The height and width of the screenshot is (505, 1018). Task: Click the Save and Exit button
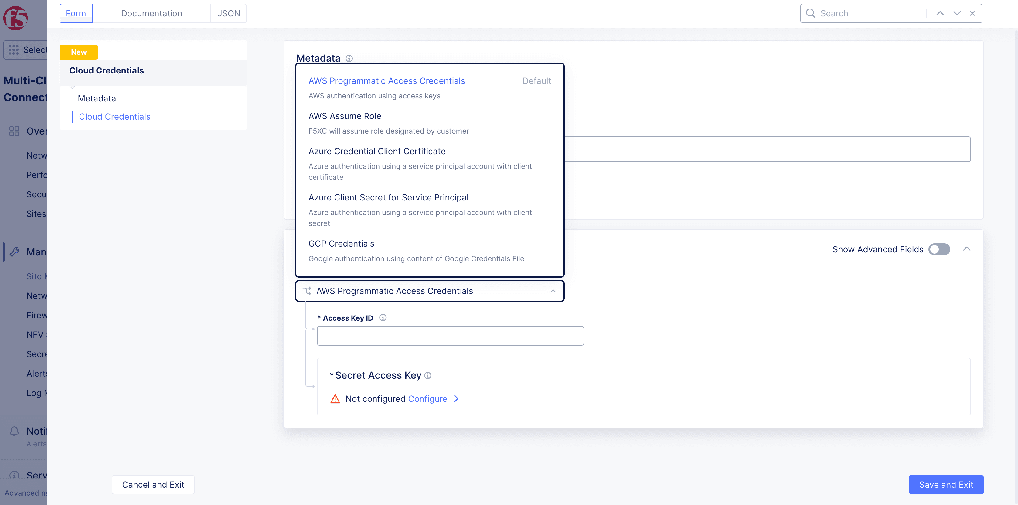point(946,484)
